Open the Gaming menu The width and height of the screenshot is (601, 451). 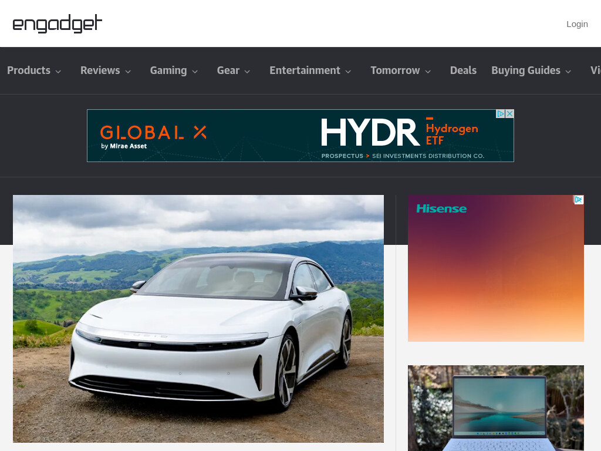click(168, 70)
